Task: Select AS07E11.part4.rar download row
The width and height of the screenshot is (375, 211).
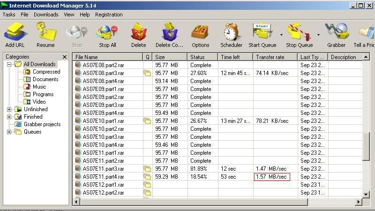Action: 103,177
